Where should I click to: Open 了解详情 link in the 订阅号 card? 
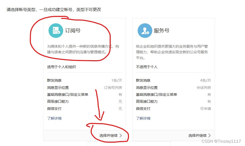coord(54,118)
